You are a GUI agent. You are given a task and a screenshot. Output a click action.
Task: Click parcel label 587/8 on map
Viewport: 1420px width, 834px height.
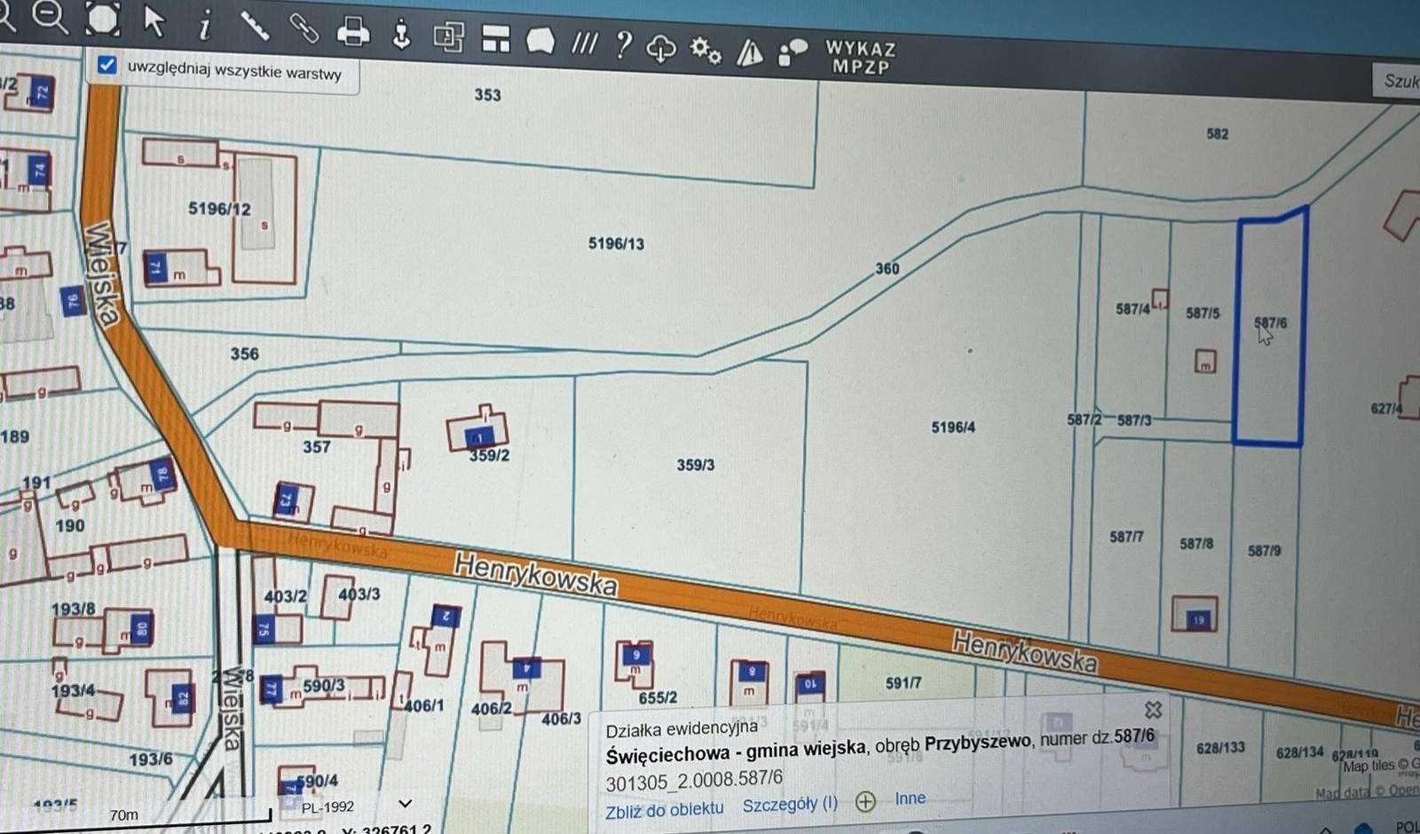(x=1196, y=543)
